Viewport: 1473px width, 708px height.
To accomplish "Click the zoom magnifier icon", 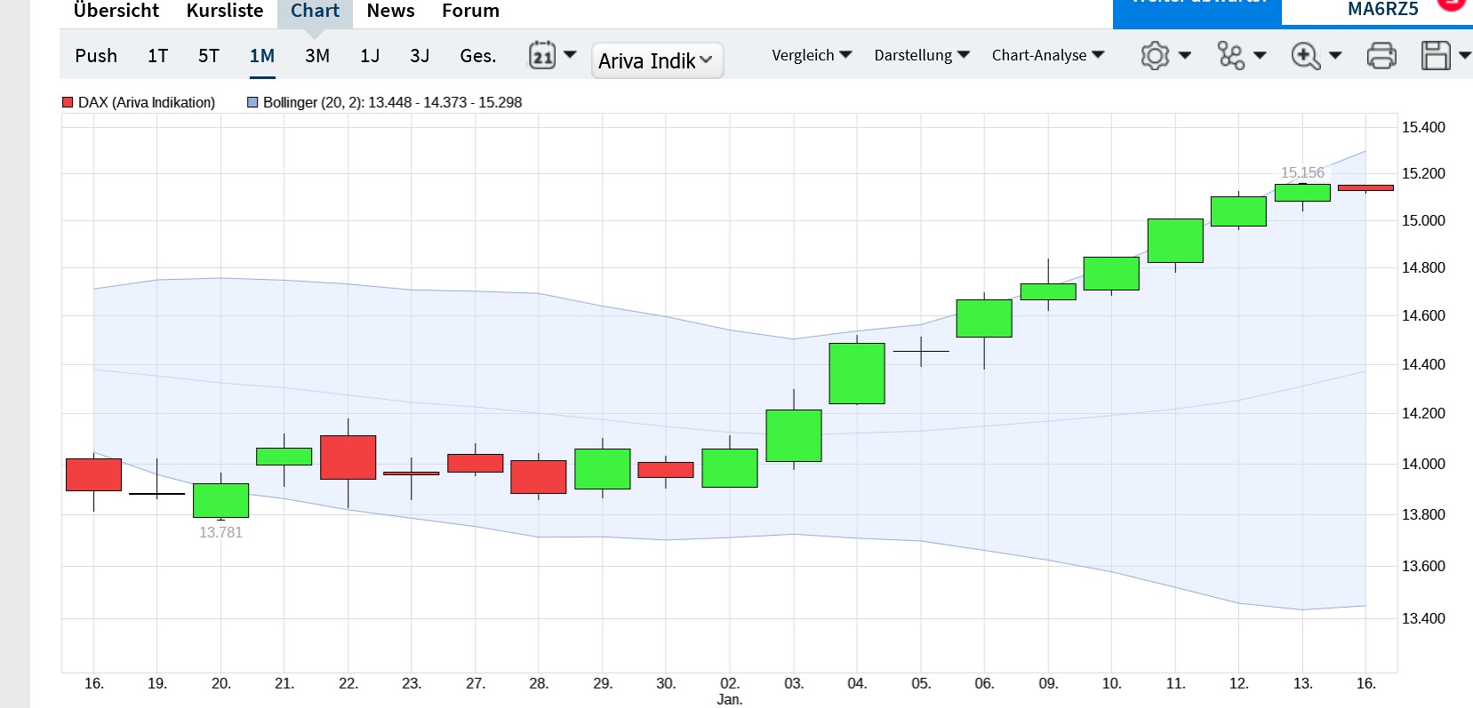I will pyautogui.click(x=1305, y=55).
